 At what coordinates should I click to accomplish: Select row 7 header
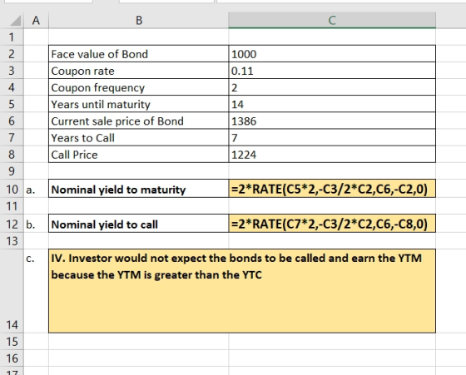point(12,137)
